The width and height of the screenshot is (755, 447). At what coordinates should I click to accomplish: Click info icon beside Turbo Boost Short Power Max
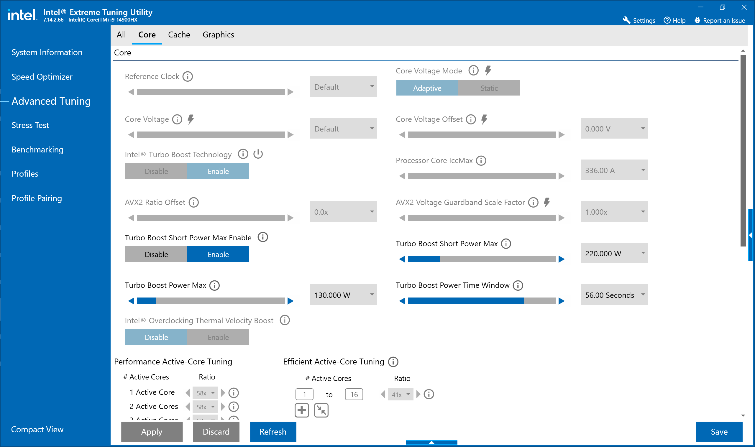point(506,244)
